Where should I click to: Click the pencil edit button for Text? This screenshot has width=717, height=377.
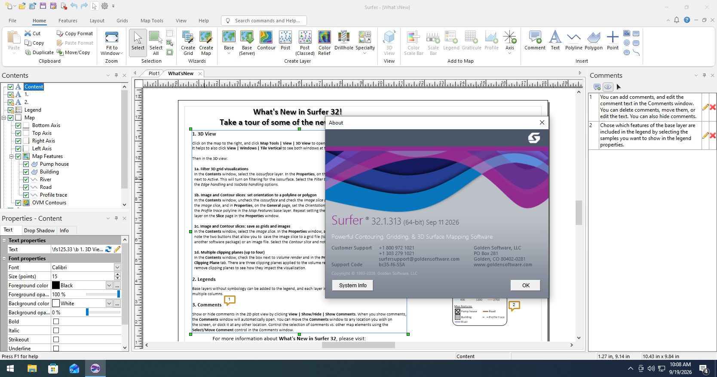tap(117, 249)
